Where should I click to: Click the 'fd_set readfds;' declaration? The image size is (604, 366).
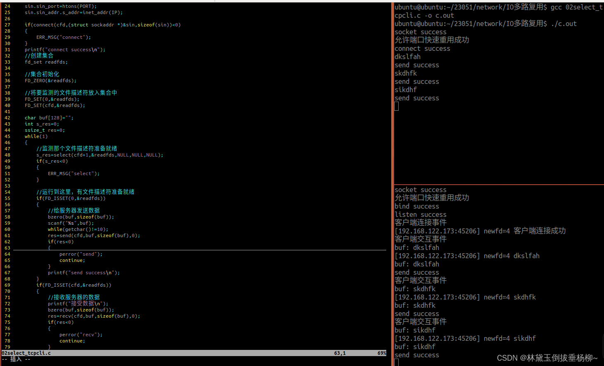point(46,62)
